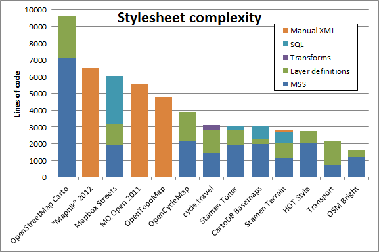The image size is (379, 252).
Task: Click Mapbox Streets teal SQL segment
Action: click(x=115, y=100)
